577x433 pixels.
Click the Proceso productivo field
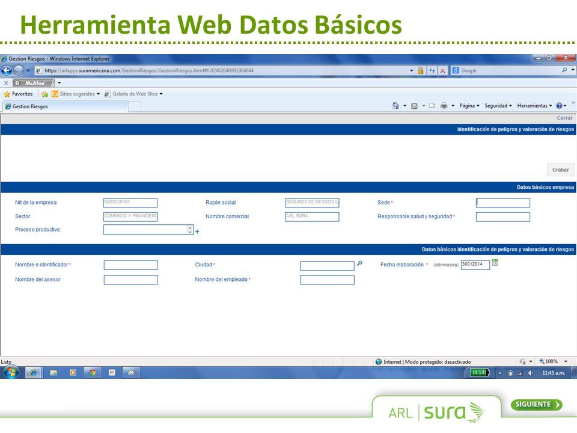(x=145, y=230)
